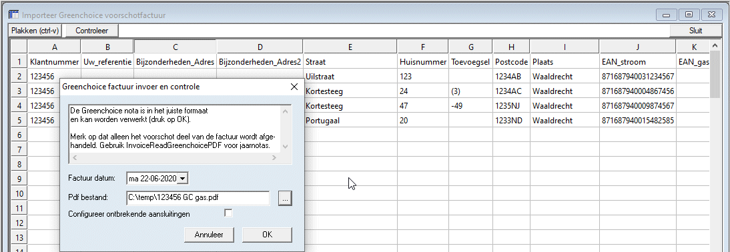Click the Postcode cell 1235NJ
Image resolution: width=730 pixels, height=252 pixels.
(x=511, y=106)
